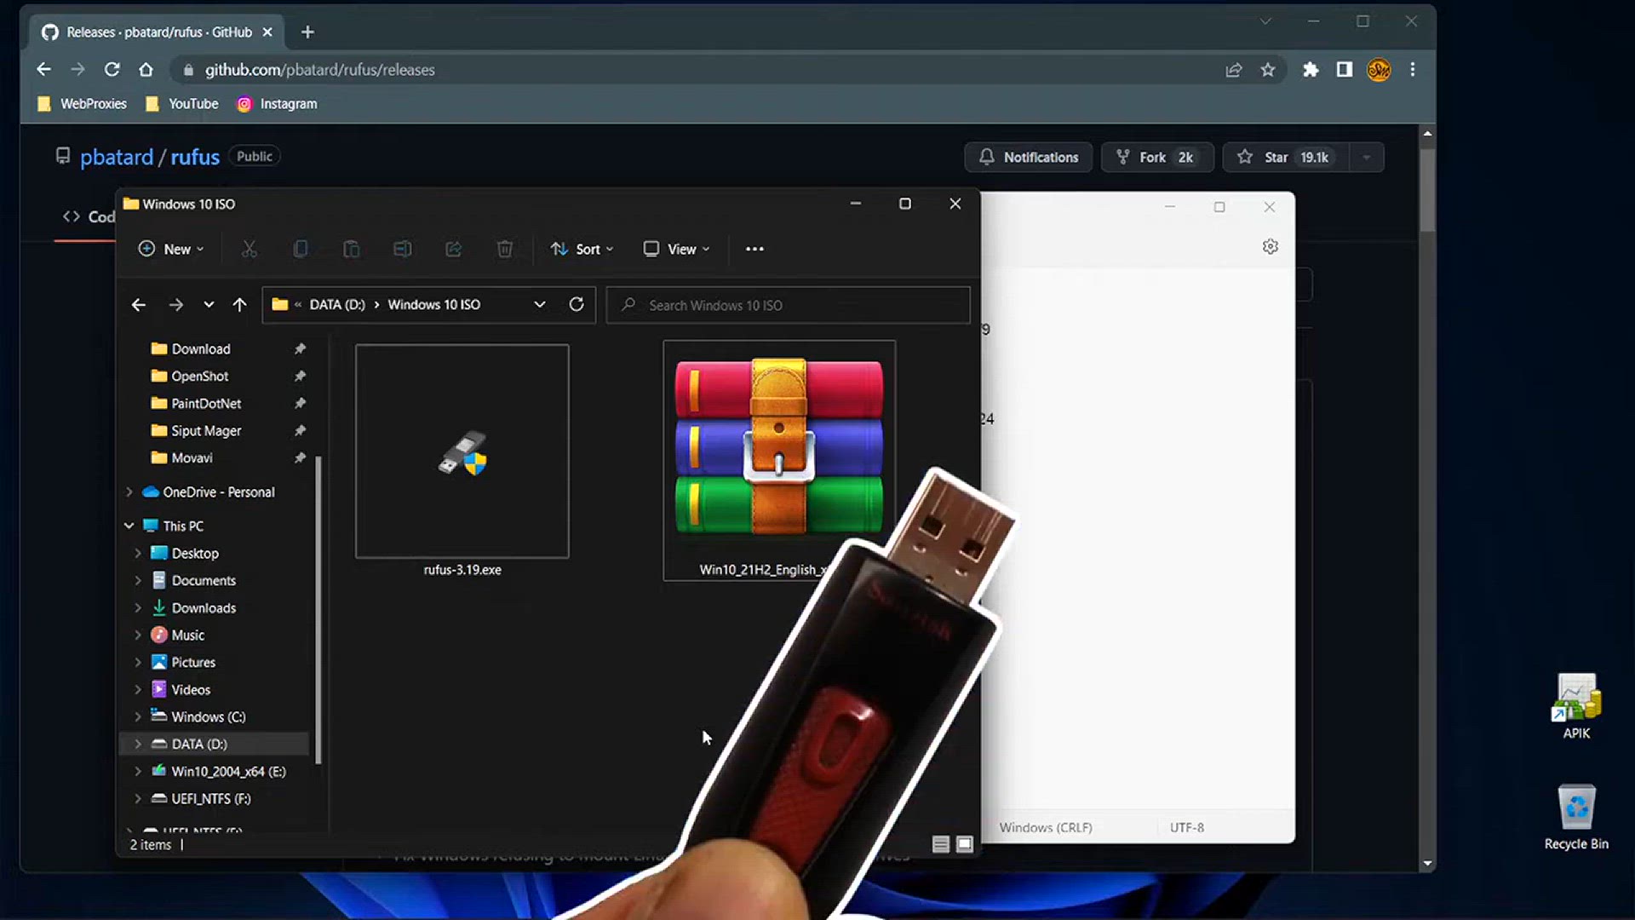Toggle Chrome side panel icon
1635x920 pixels.
tap(1345, 70)
